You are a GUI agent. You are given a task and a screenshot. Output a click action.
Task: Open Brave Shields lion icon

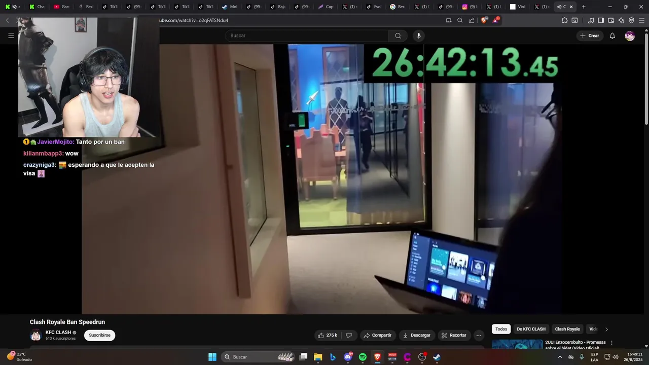click(484, 20)
